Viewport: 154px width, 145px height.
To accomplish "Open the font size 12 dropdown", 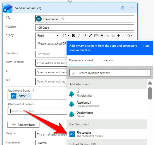I will [66, 36].
